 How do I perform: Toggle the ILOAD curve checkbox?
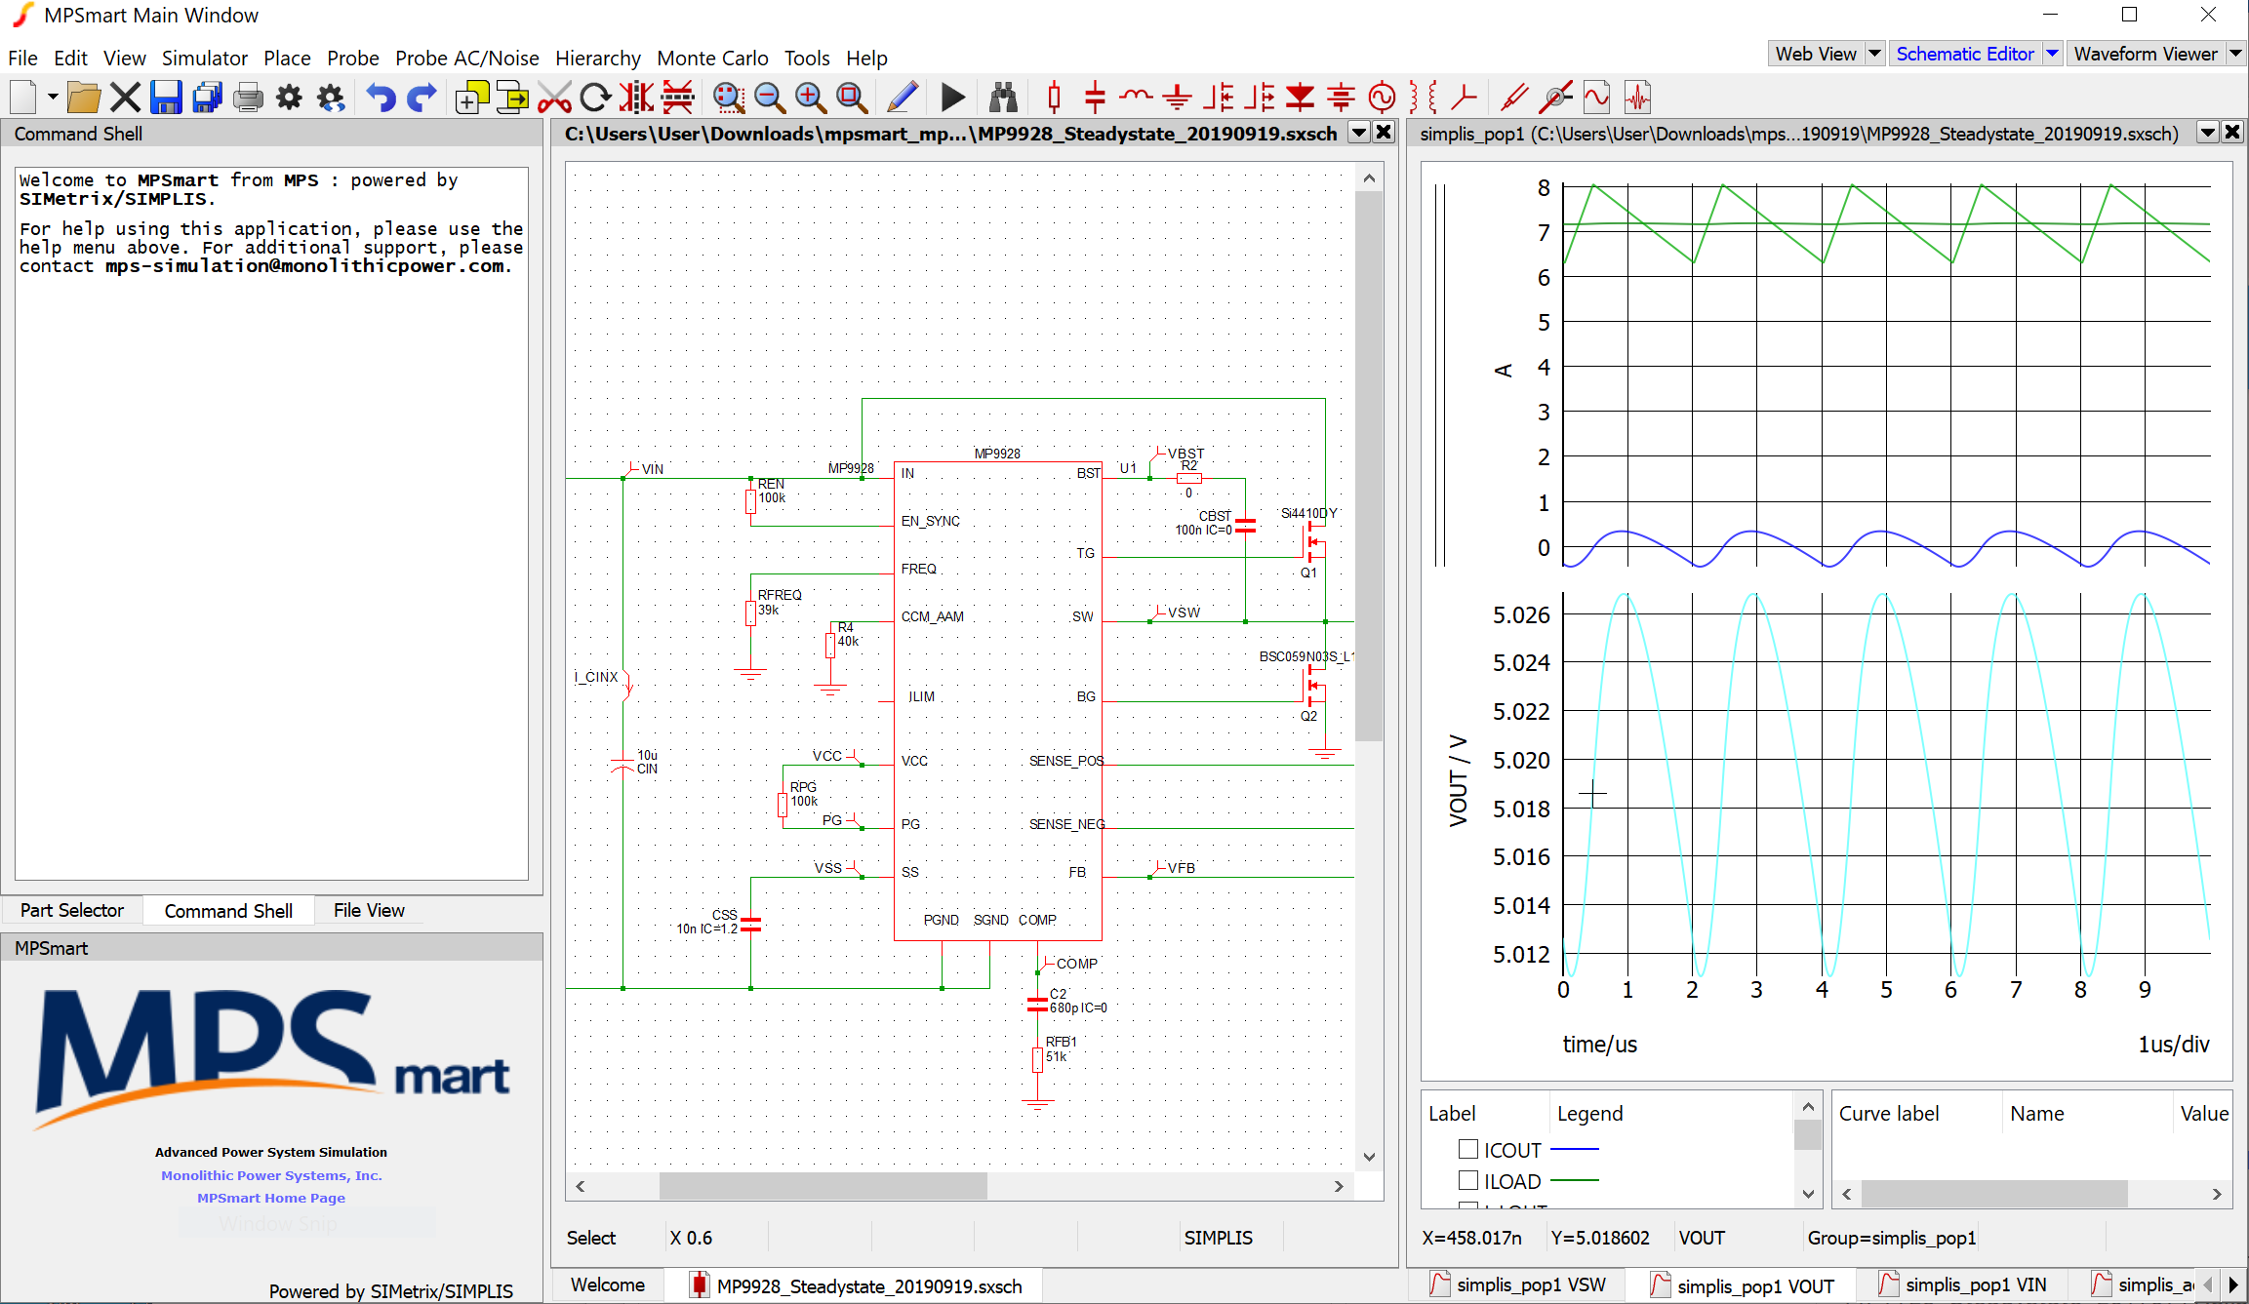[x=1468, y=1180]
